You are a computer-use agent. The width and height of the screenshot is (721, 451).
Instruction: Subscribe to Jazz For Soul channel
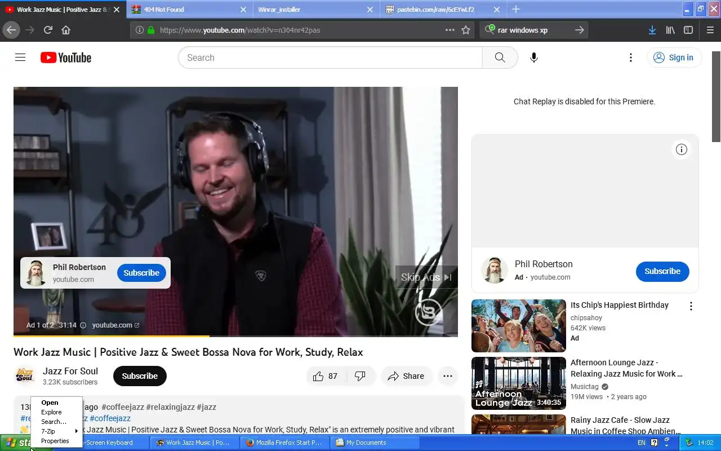[140, 376]
